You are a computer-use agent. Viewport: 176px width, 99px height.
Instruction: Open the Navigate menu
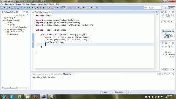click(x=26, y=4)
